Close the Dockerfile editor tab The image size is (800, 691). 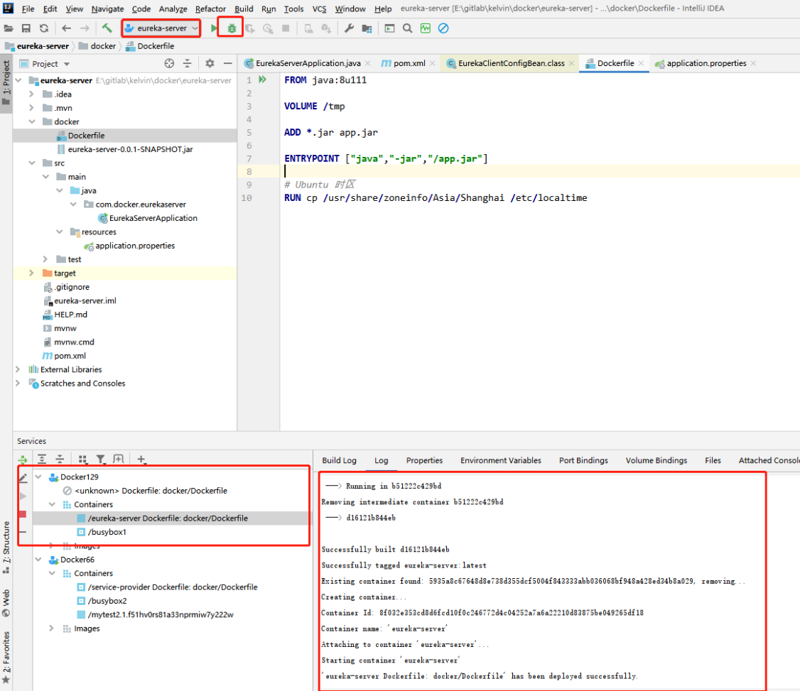(x=641, y=63)
